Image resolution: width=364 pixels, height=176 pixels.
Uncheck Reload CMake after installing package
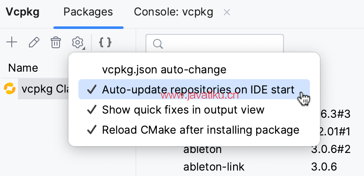(x=194, y=130)
